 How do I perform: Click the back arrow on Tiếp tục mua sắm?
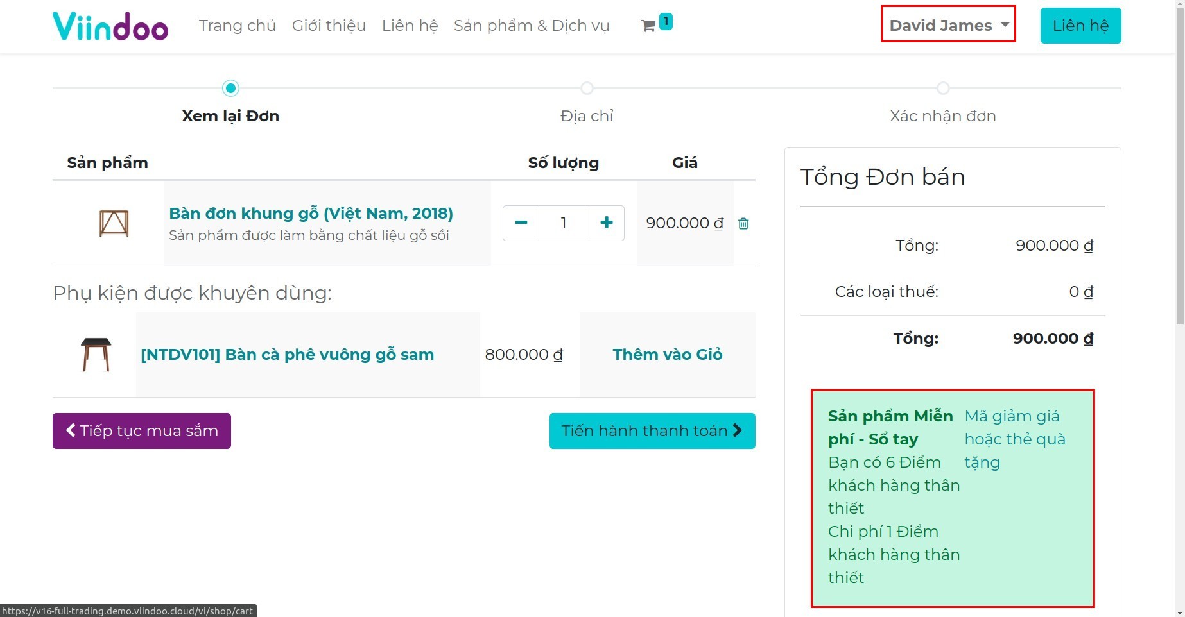coord(71,430)
